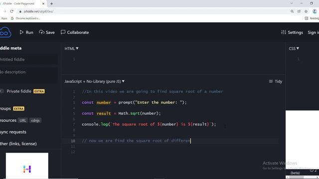Expand Other (links, license) section
The width and height of the screenshot is (319, 179).
click(18, 144)
